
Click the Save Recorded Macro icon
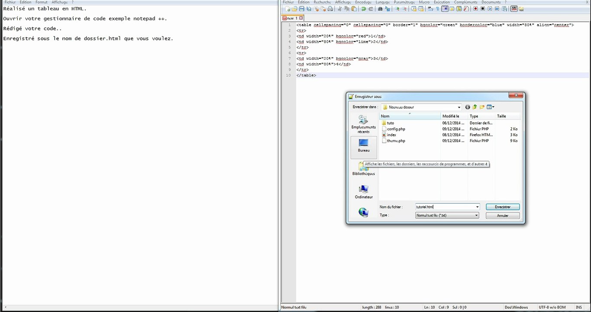pyautogui.click(x=504, y=9)
